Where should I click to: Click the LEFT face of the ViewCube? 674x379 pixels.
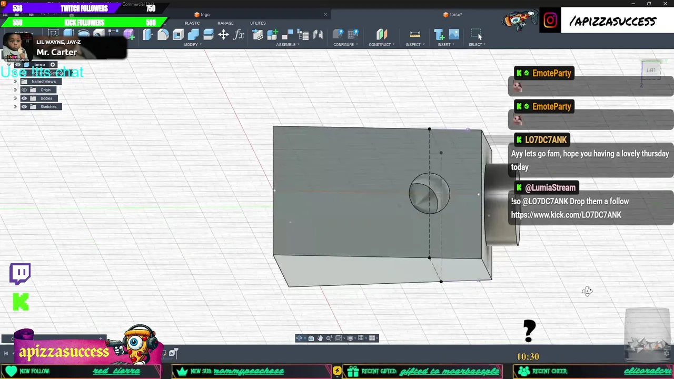(x=651, y=70)
